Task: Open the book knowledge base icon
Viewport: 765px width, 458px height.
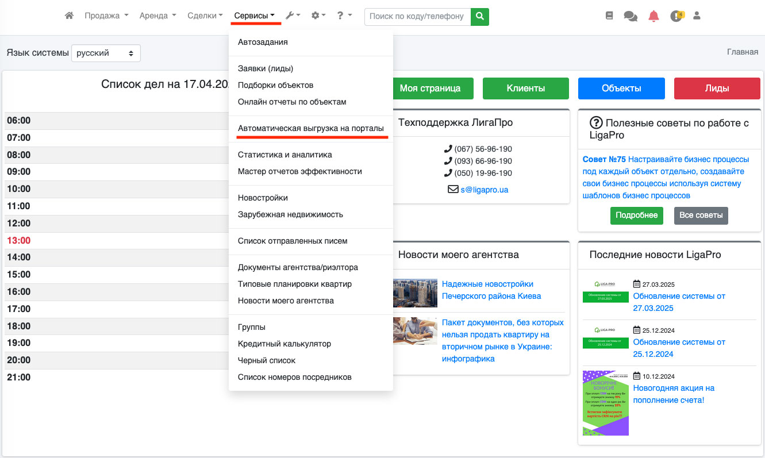Action: click(x=609, y=16)
